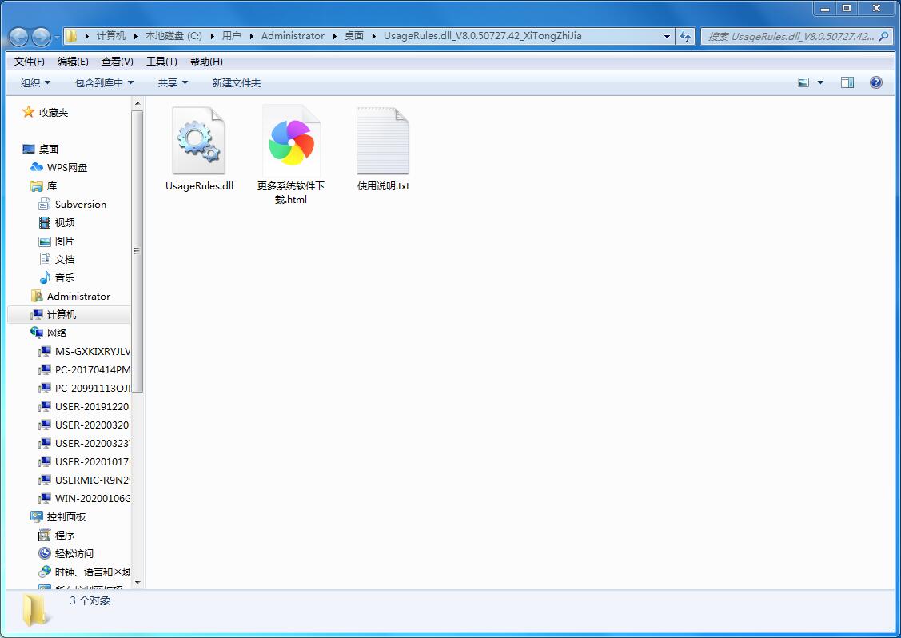Select PC-20170414PM network computer

click(x=84, y=369)
